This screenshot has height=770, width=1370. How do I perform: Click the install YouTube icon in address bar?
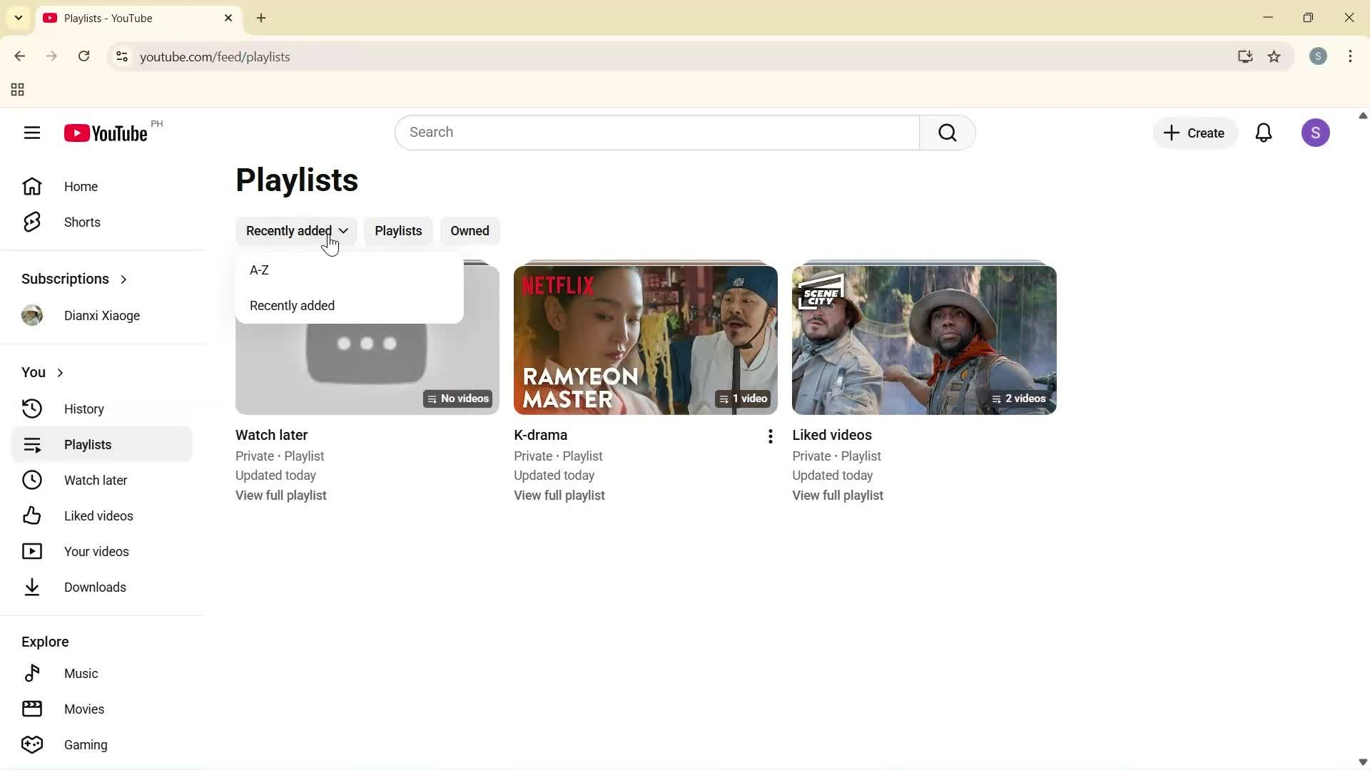(x=1244, y=56)
